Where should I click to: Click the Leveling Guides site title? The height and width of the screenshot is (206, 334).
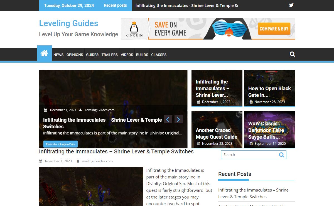68,23
